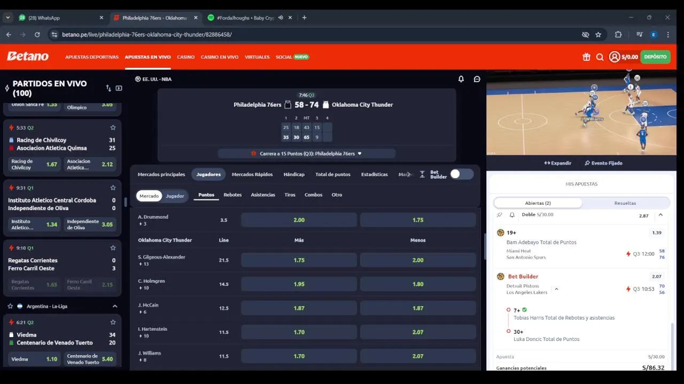This screenshot has height=384, width=684.
Task: Bet Gilgeous-Alexander over 21.5 at 1.75
Action: coord(299,260)
